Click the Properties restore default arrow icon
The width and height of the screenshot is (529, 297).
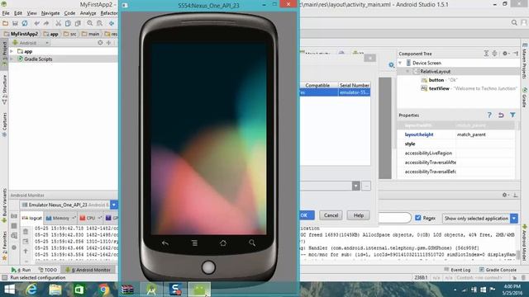[x=501, y=115]
